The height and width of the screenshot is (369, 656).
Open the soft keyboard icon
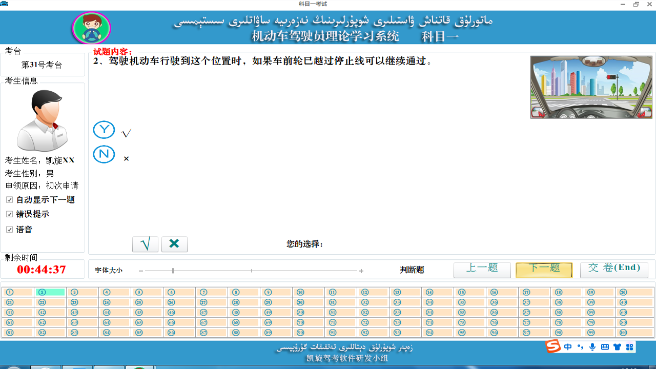pyautogui.click(x=605, y=346)
